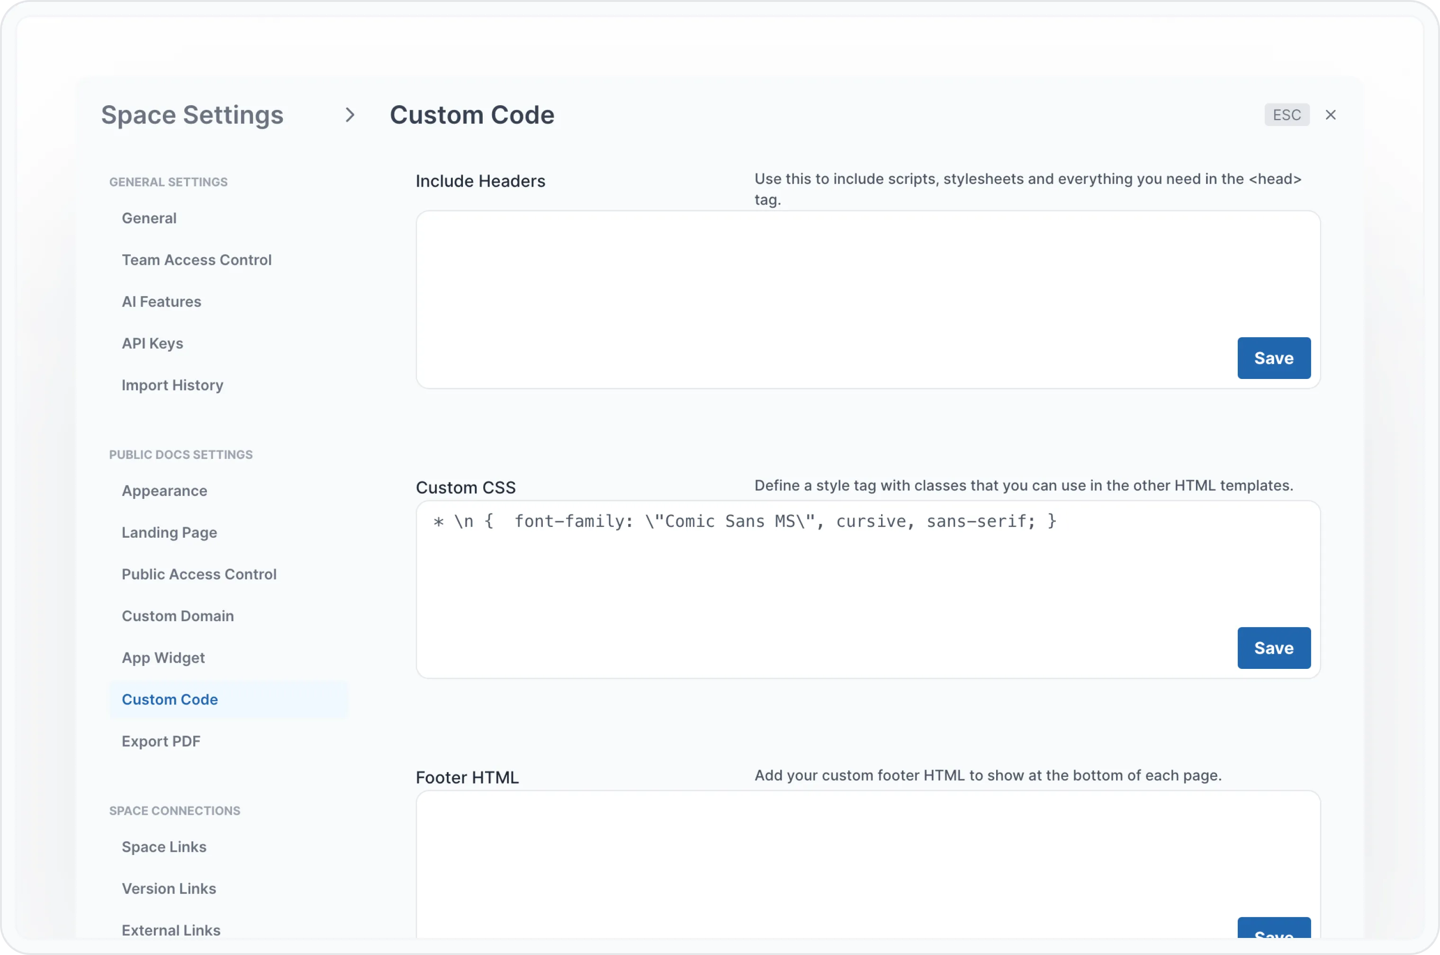Click the GENERAL SETTINGS section header

tap(169, 182)
